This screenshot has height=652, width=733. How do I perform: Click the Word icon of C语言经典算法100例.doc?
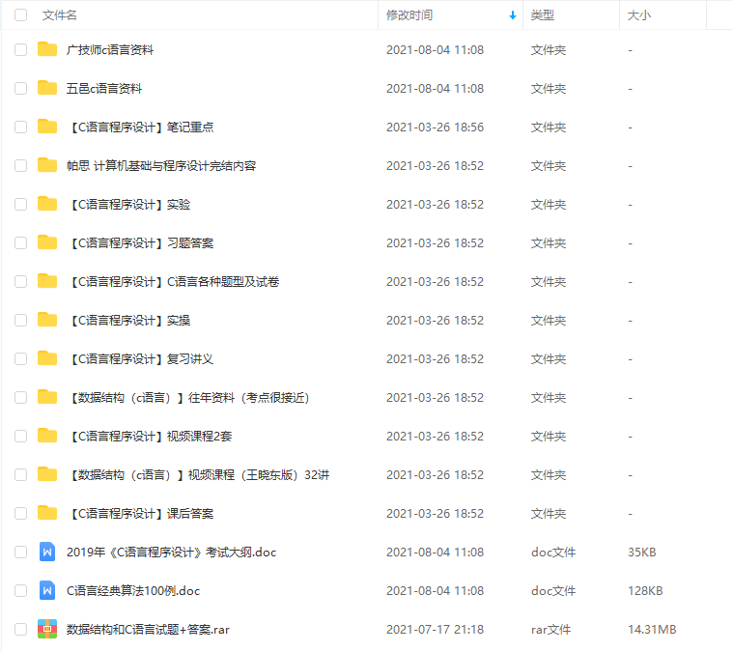(47, 591)
